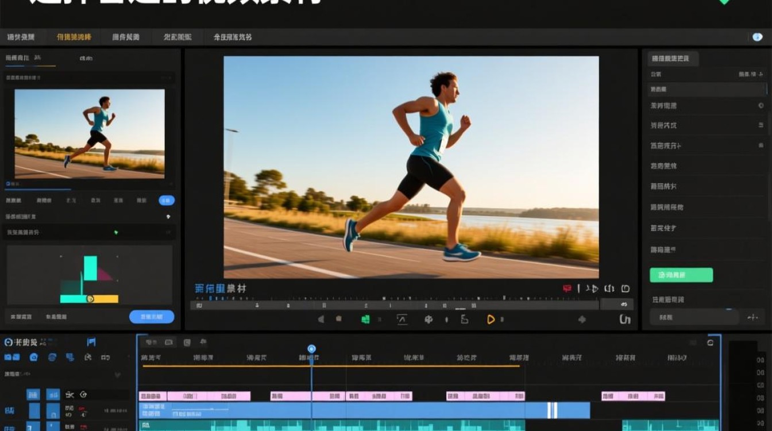The image size is (772, 431).
Task: Click the gear-shaped icon in transport row
Action: pos(429,320)
